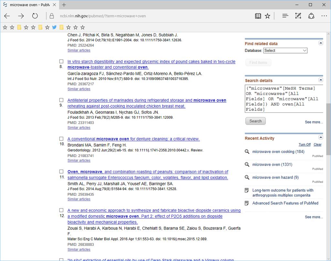The image size is (331, 261).
Task: Clear the recent activity list
Action: (317, 144)
